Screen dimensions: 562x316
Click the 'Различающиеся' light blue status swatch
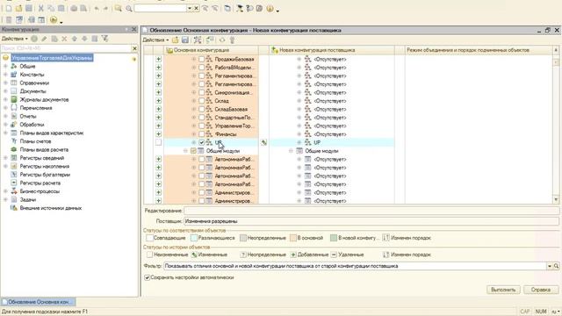(x=194, y=238)
